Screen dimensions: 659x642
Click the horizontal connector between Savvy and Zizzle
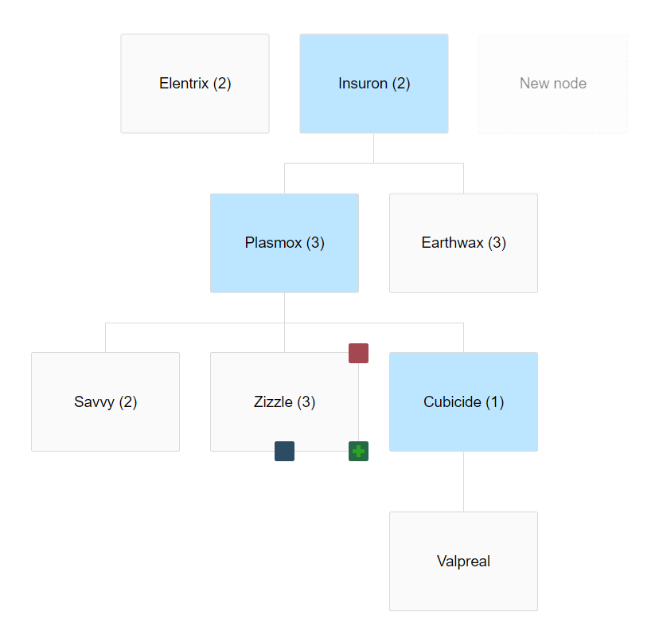click(x=195, y=323)
